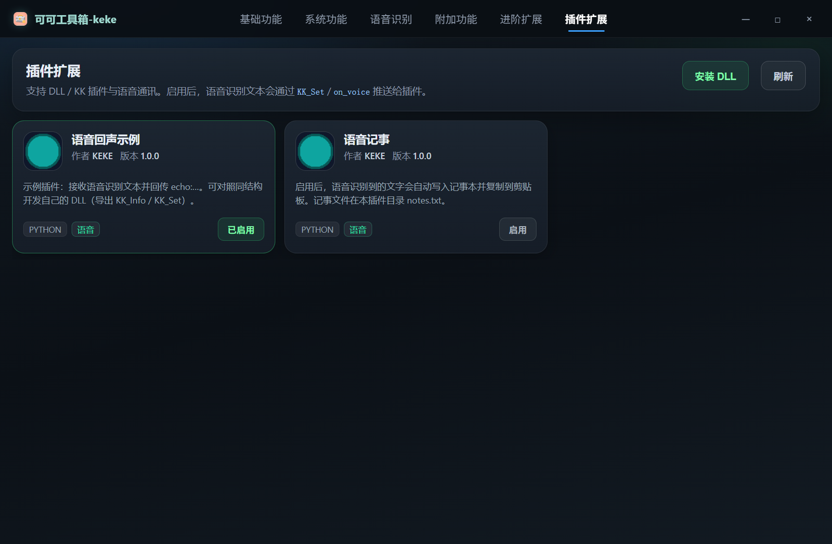This screenshot has height=544, width=832.
Task: Maximize the 可可工具箱 window
Action: pos(777,20)
